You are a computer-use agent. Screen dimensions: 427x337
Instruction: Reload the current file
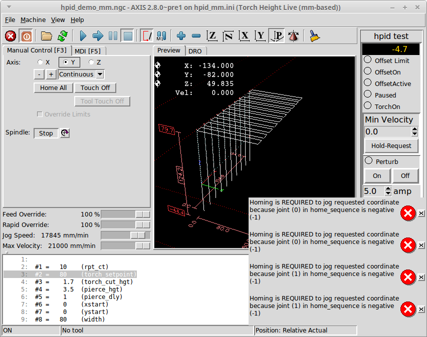click(62, 36)
